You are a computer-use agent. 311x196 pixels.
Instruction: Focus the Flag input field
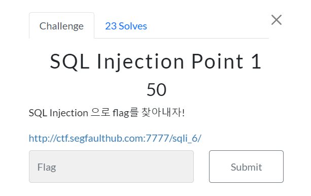111,167
